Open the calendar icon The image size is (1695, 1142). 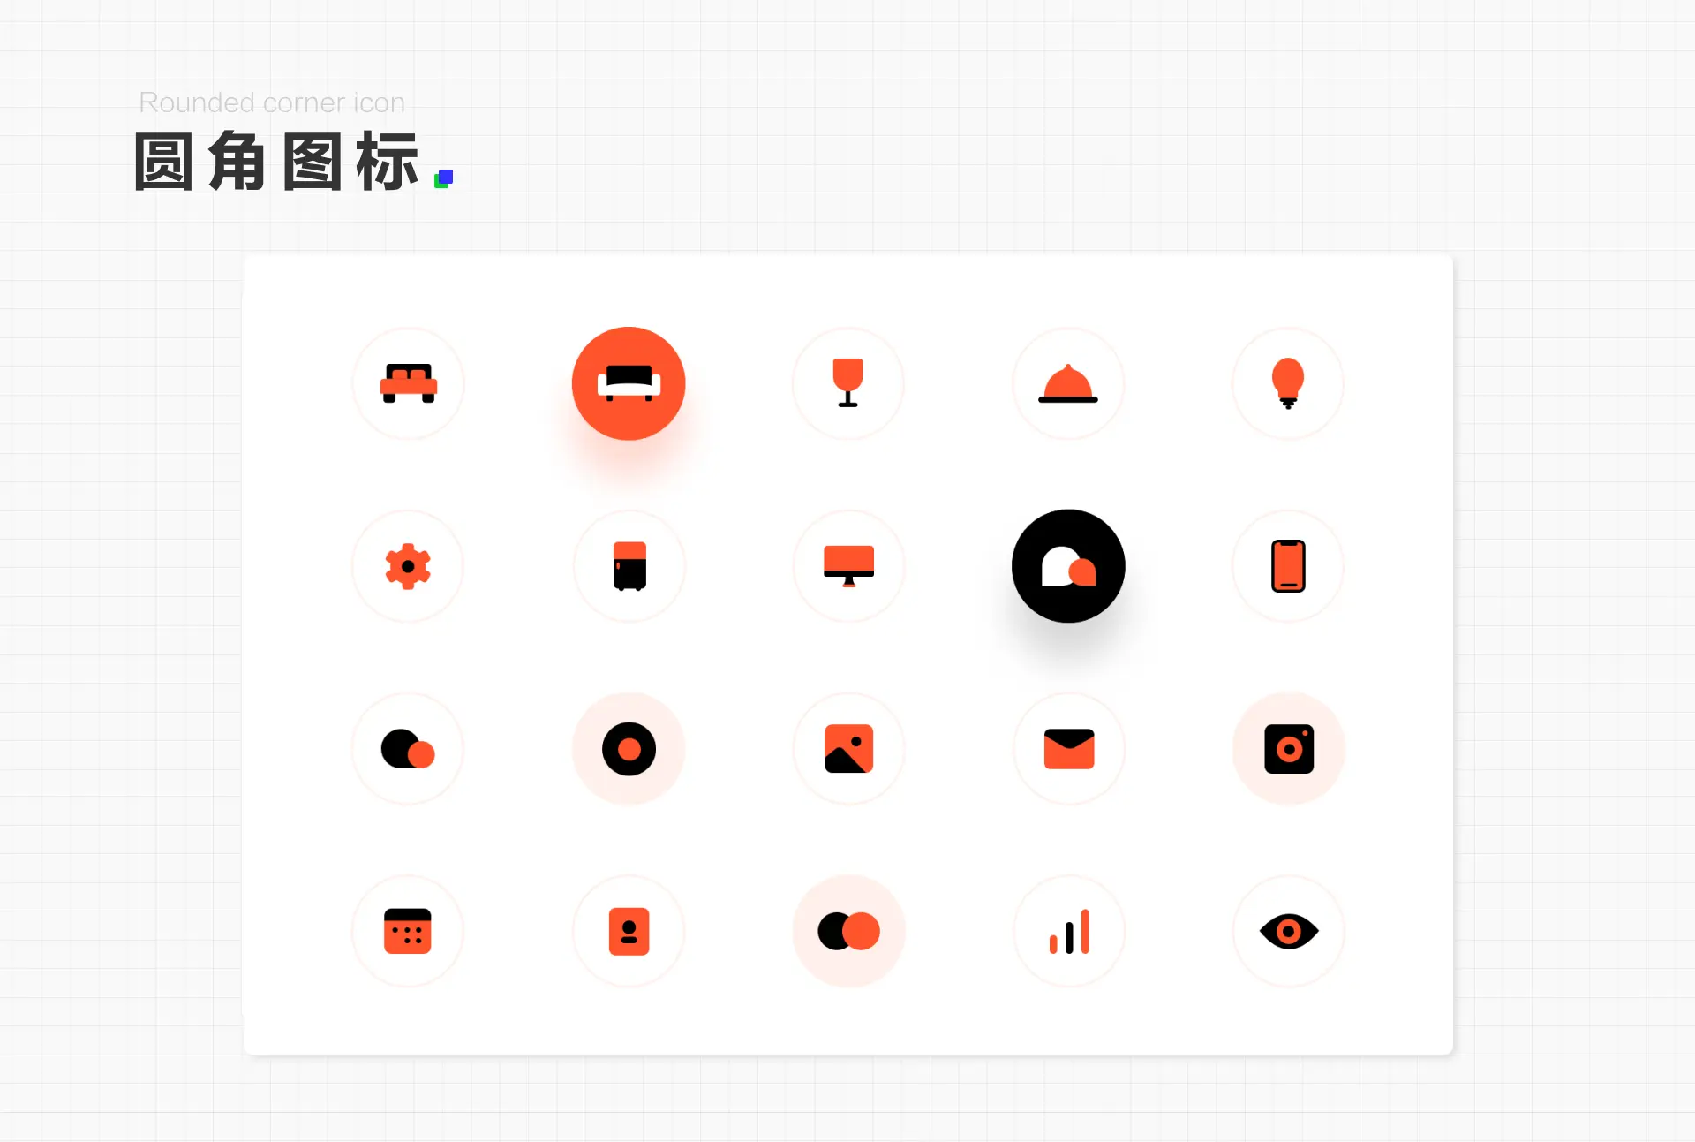pyautogui.click(x=408, y=931)
